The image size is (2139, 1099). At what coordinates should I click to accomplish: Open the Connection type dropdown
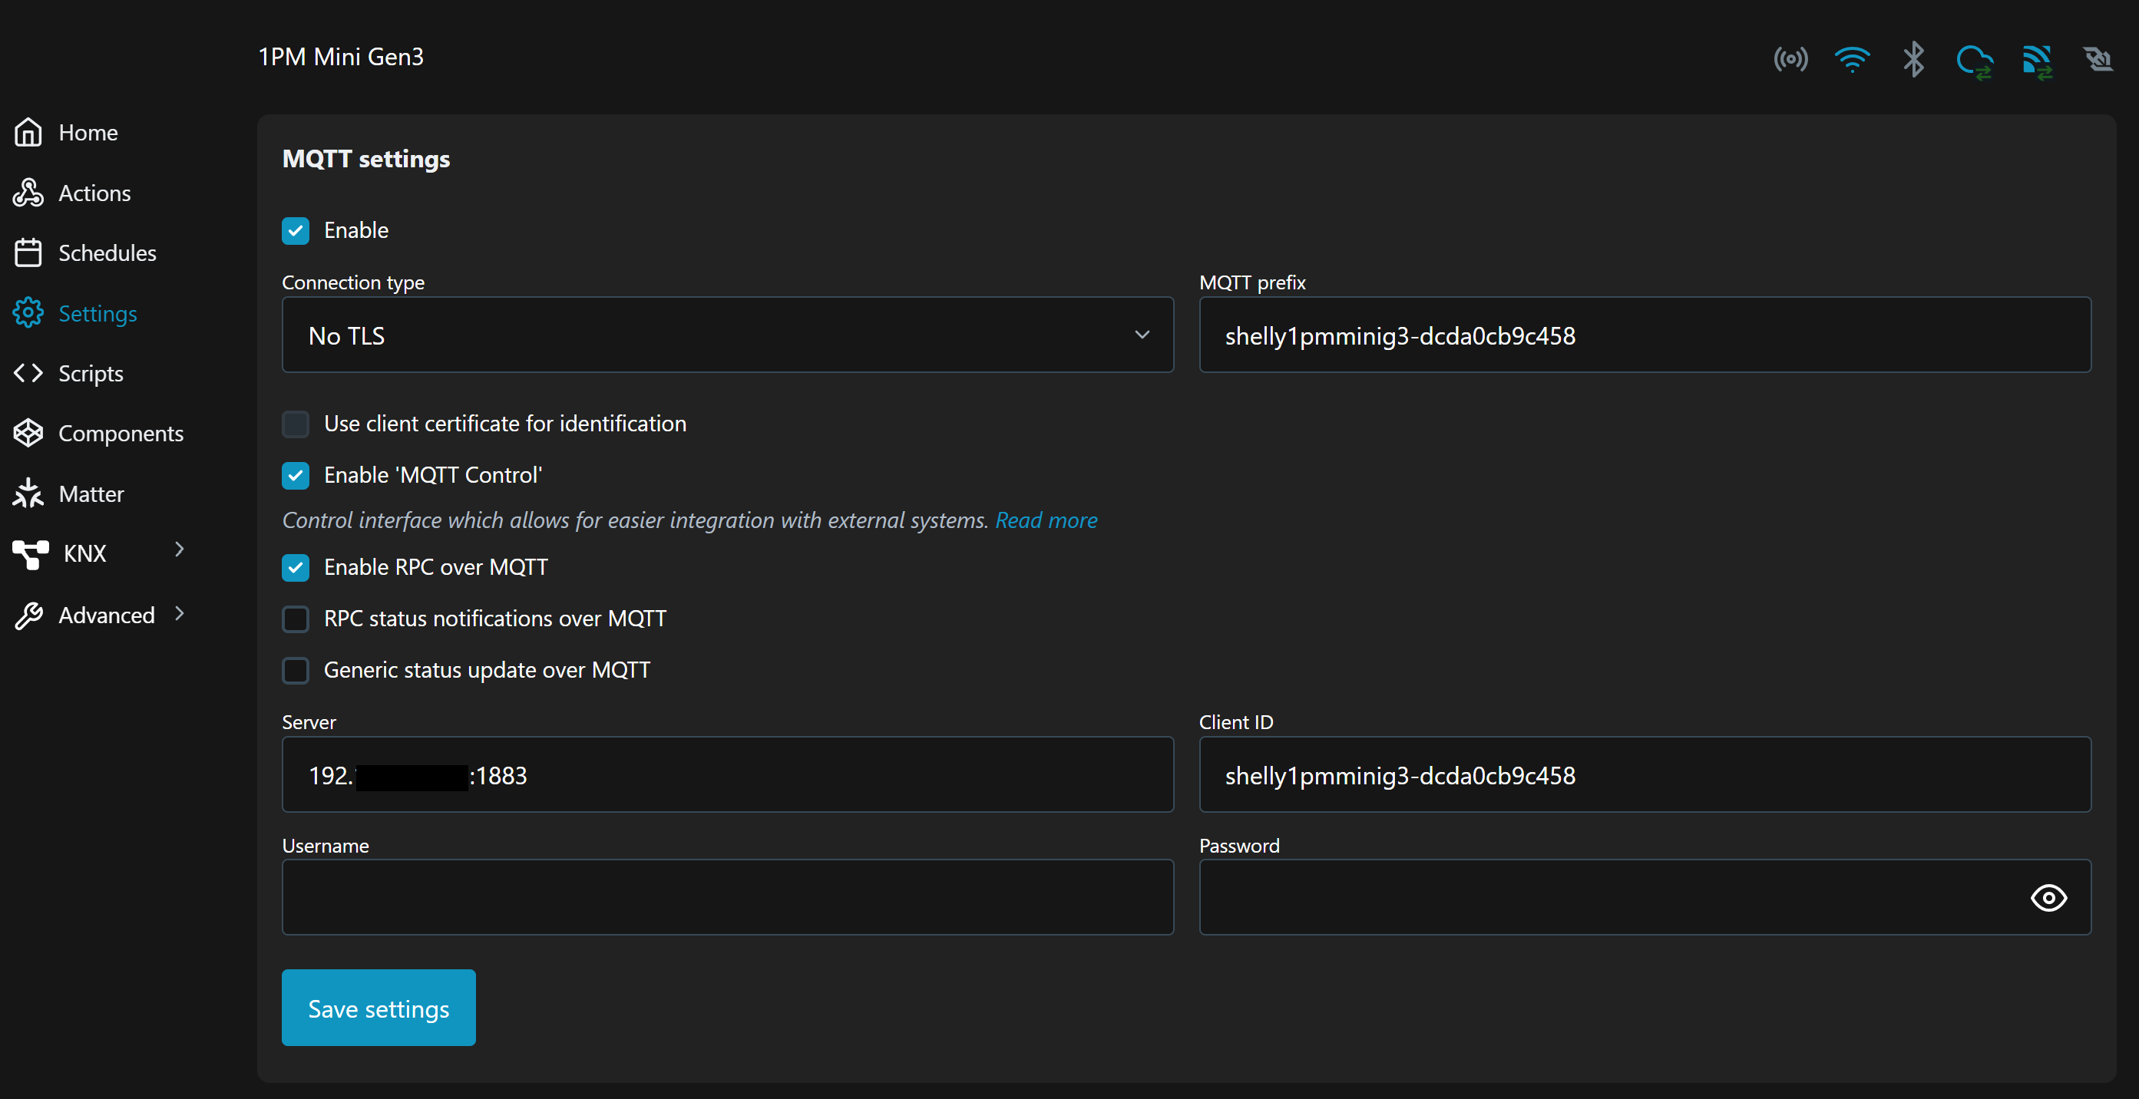point(727,335)
